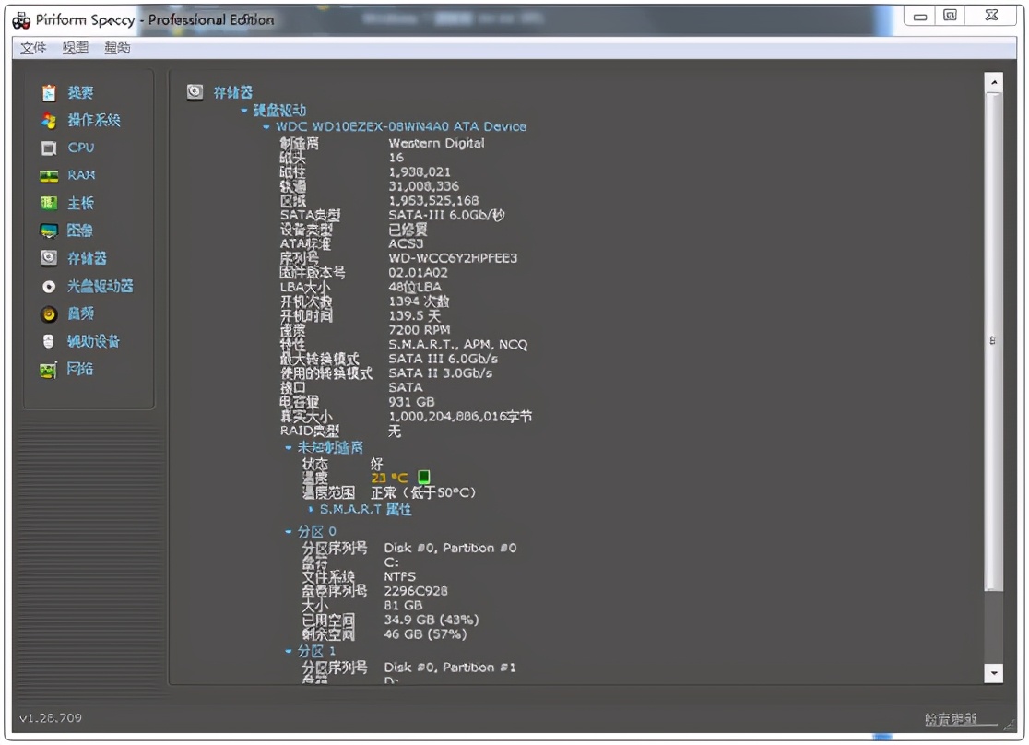Select the 主板 motherboard icon
1029x745 pixels.
coord(49,204)
